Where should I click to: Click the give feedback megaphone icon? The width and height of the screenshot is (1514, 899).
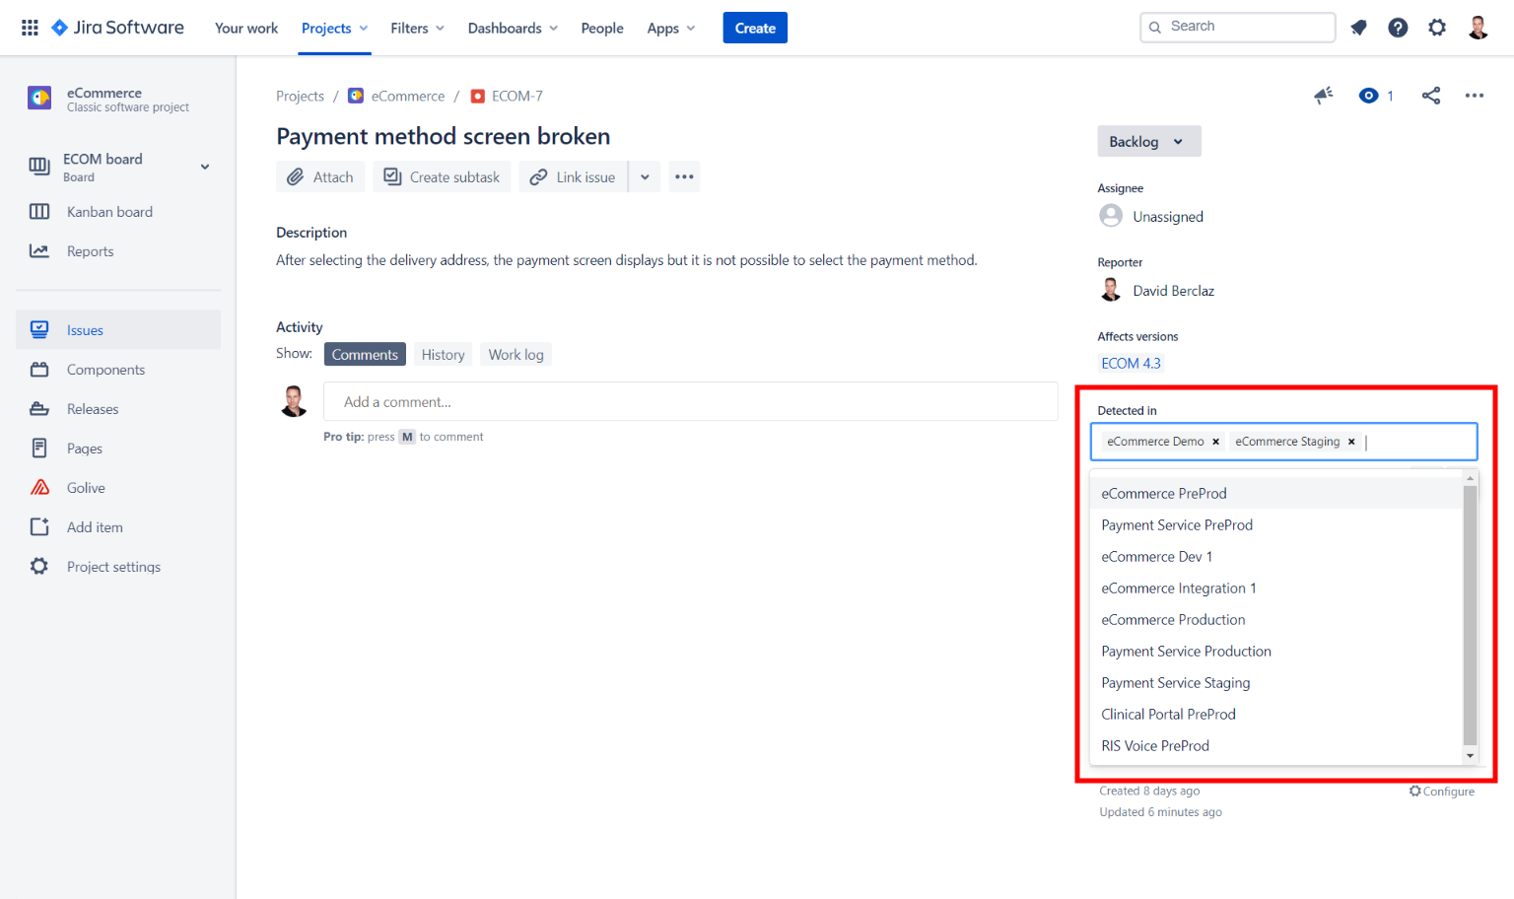tap(1323, 96)
